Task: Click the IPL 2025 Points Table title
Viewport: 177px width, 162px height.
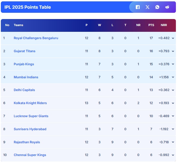Action: [28, 7]
